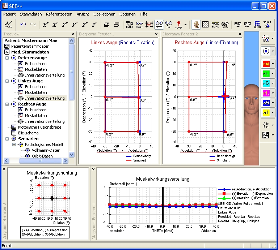Open the dropdown arrow beside Alle Ein
The height and width of the screenshot is (250, 278).
pyautogui.click(x=273, y=125)
